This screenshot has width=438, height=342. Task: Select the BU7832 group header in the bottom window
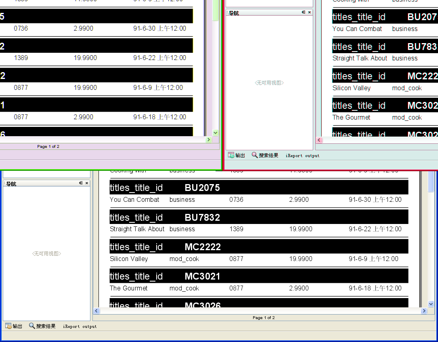tap(259, 217)
